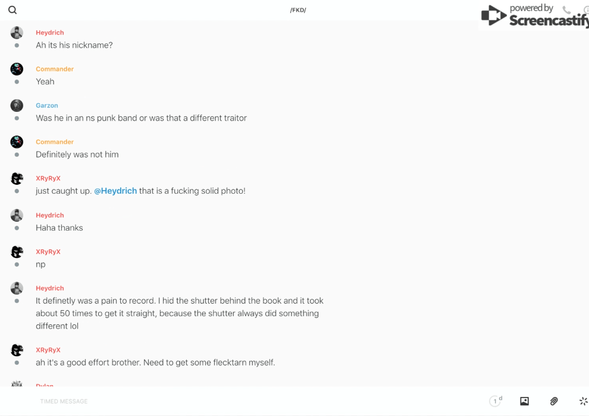The image size is (589, 416).
Task: Click the Garzon username
Action: tap(47, 105)
